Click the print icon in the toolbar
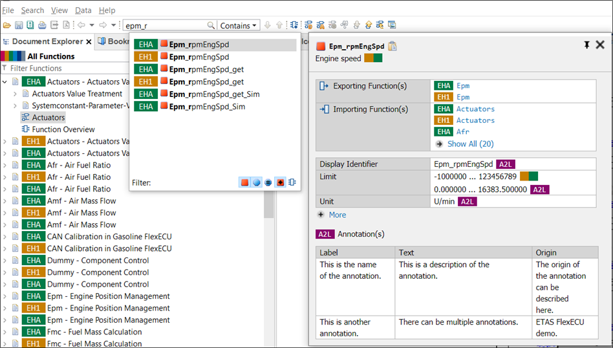Viewport: 613px width, 348px height. 42,25
